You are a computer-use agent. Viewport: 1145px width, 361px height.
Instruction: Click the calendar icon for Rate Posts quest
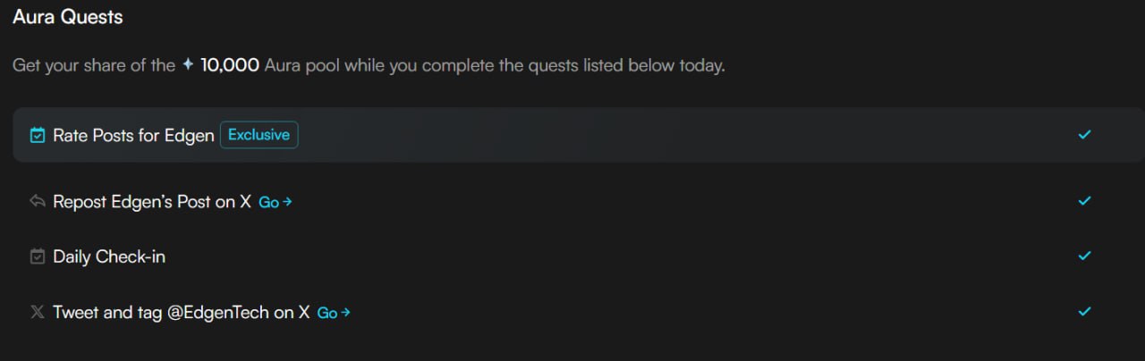click(x=38, y=136)
